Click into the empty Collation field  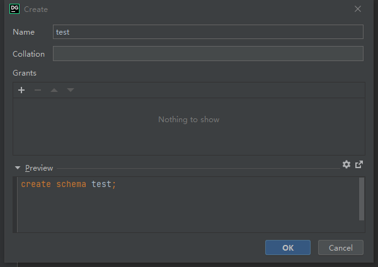tap(208, 54)
